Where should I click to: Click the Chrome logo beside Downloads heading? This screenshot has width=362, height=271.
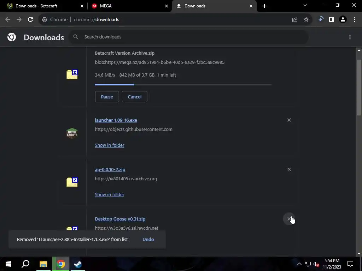12,37
